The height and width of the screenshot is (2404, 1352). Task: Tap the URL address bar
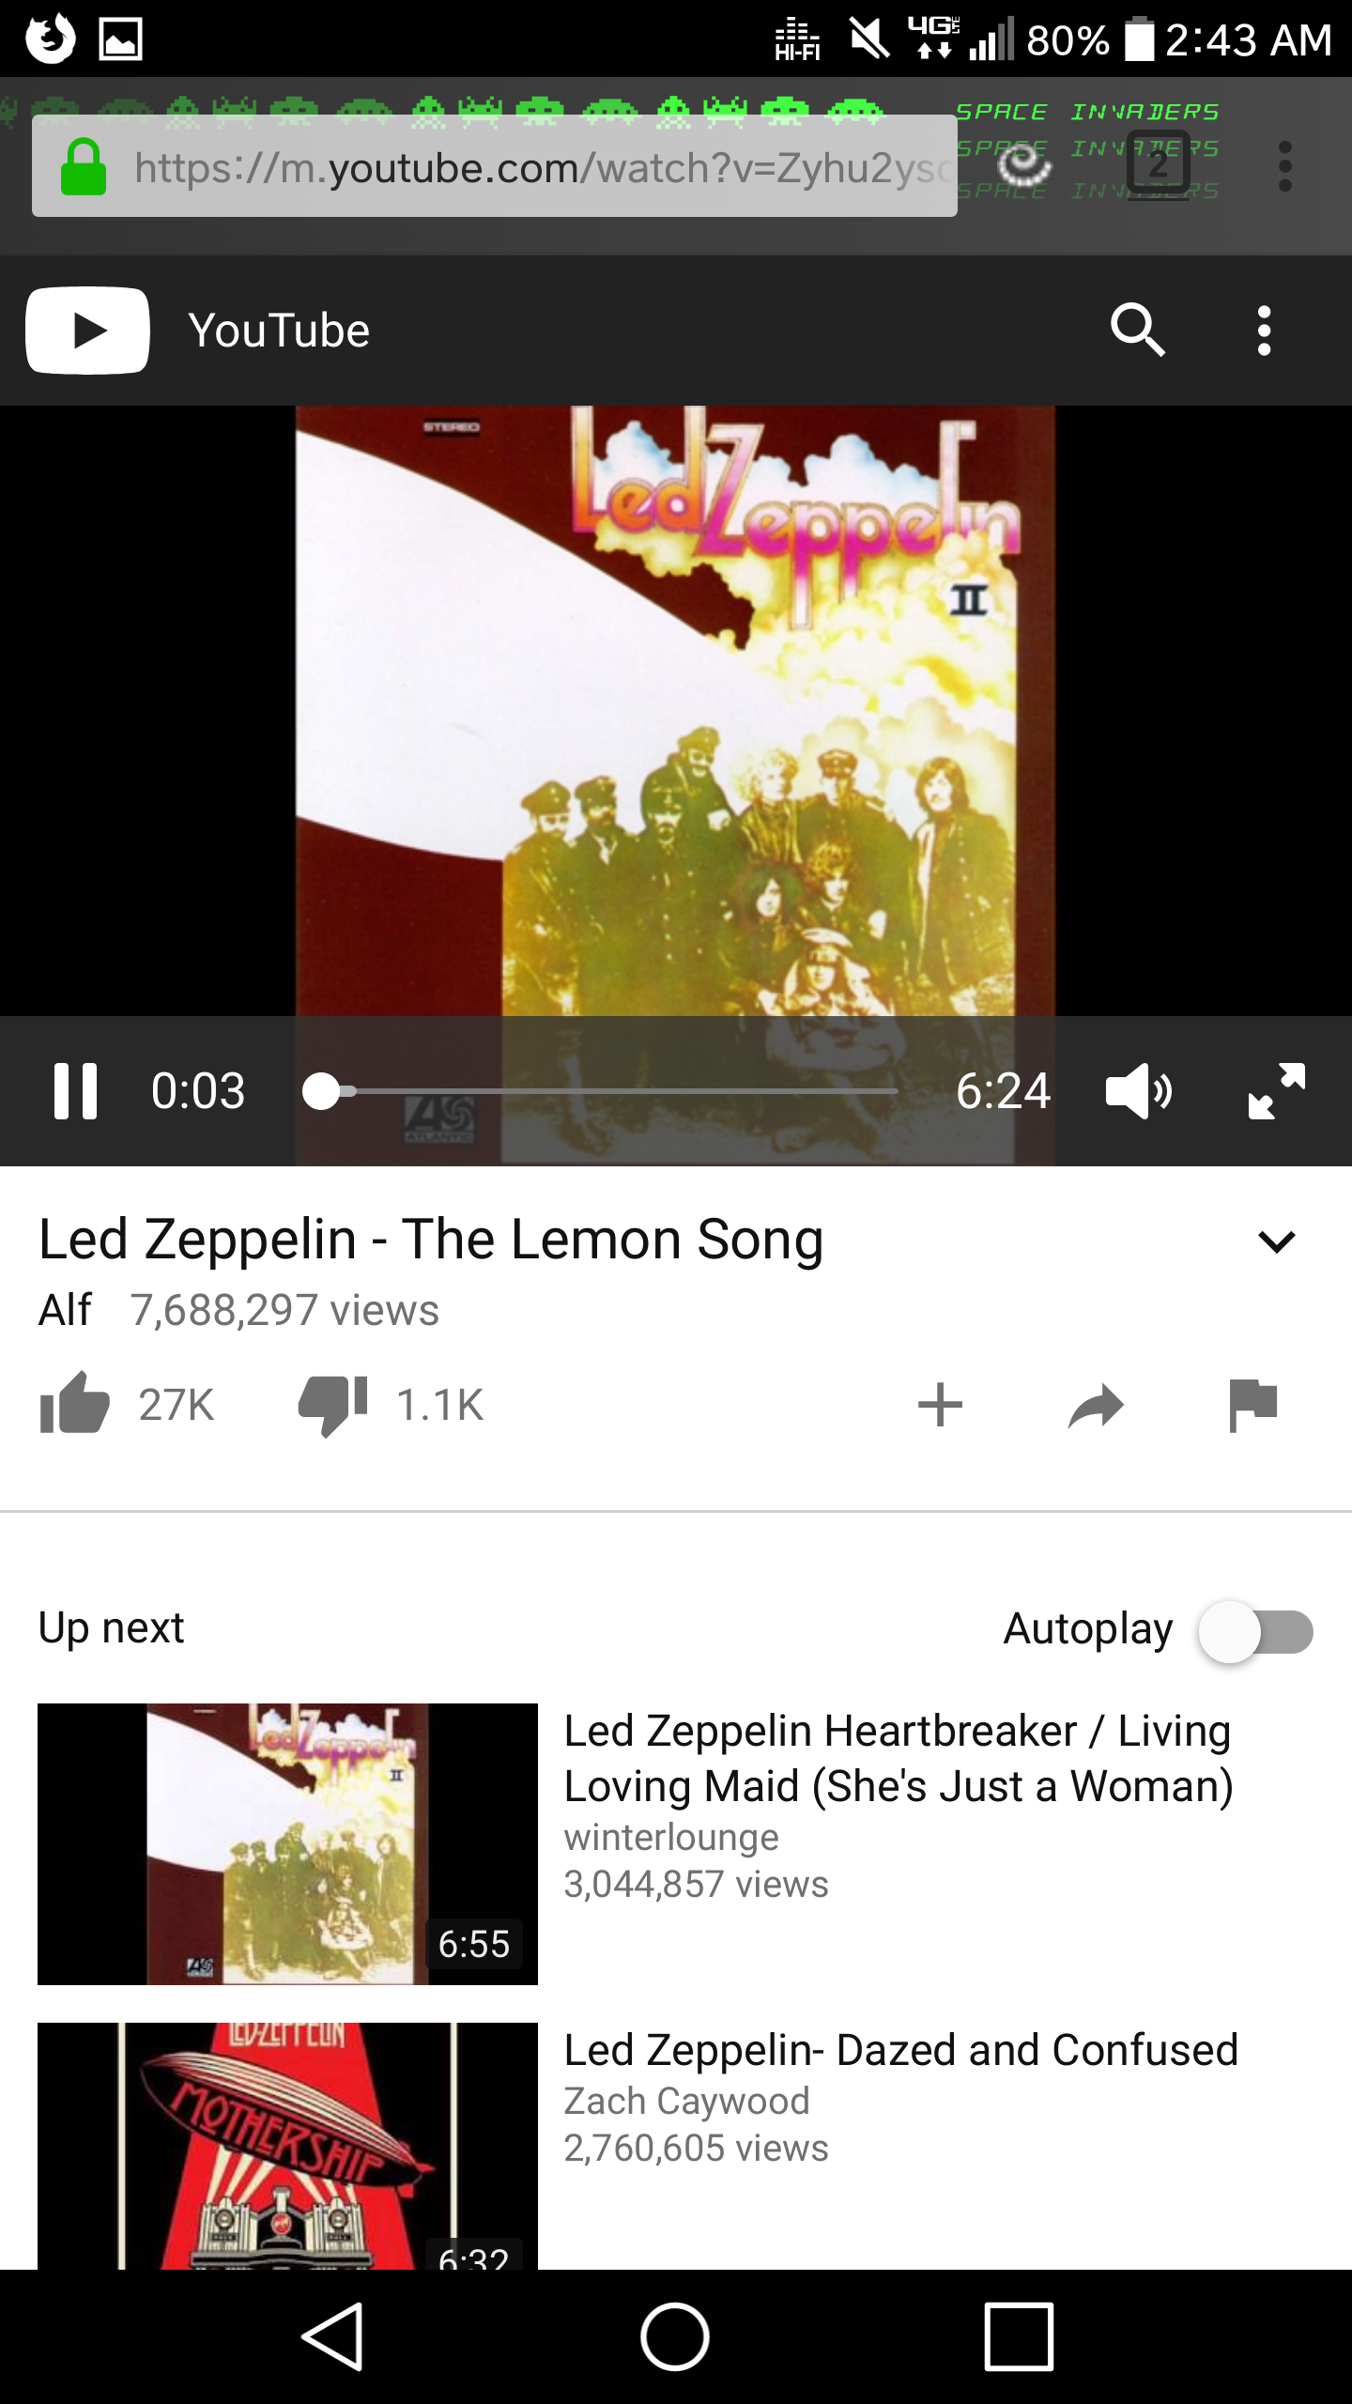(x=495, y=166)
